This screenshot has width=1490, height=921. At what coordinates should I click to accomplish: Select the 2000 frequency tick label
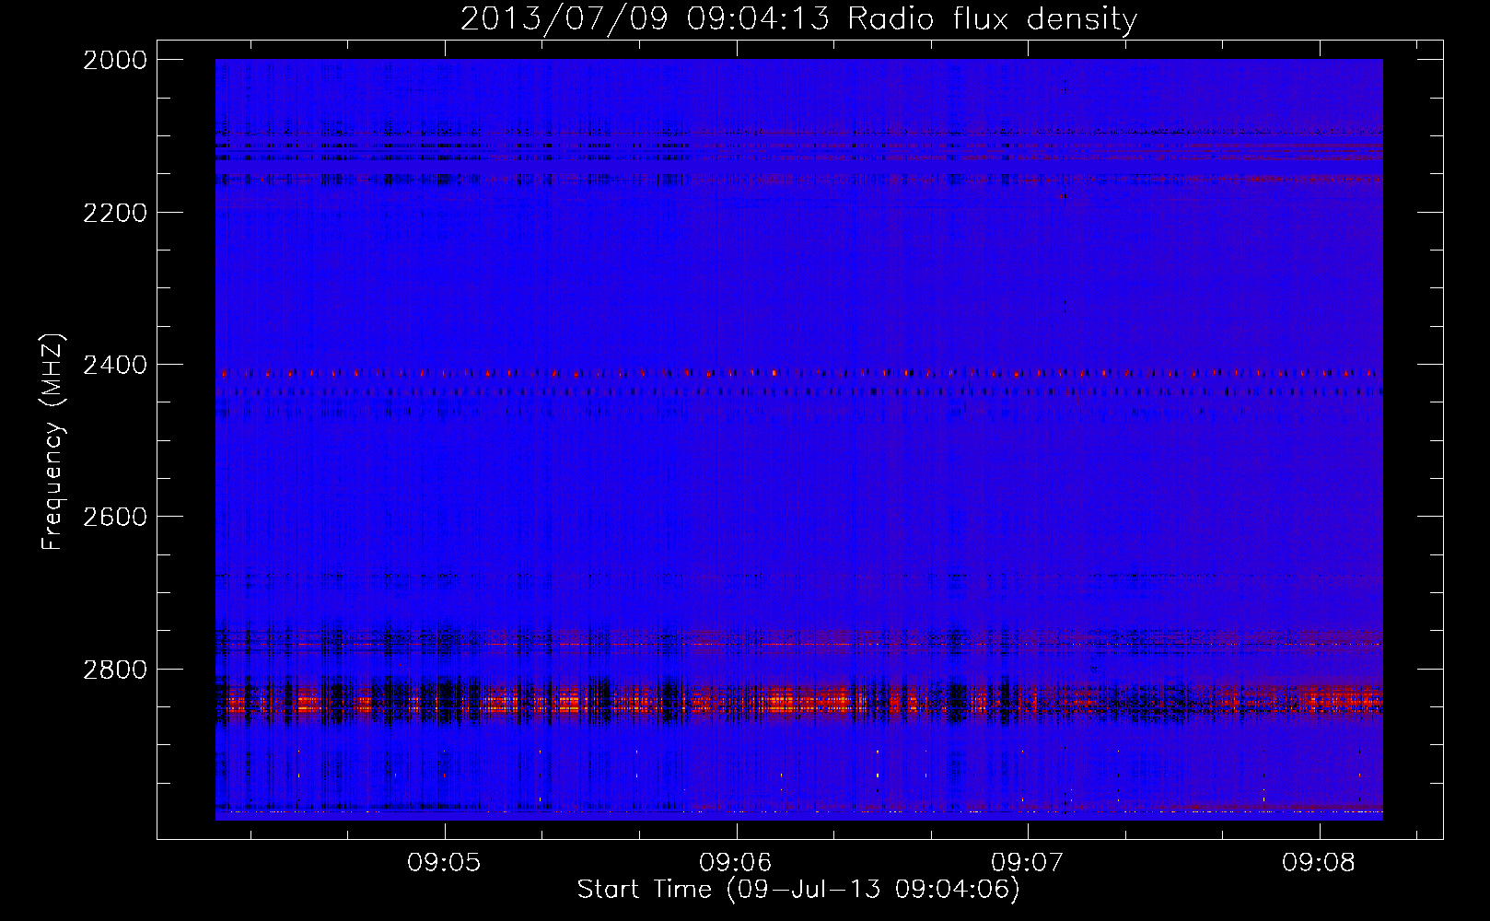click(115, 60)
